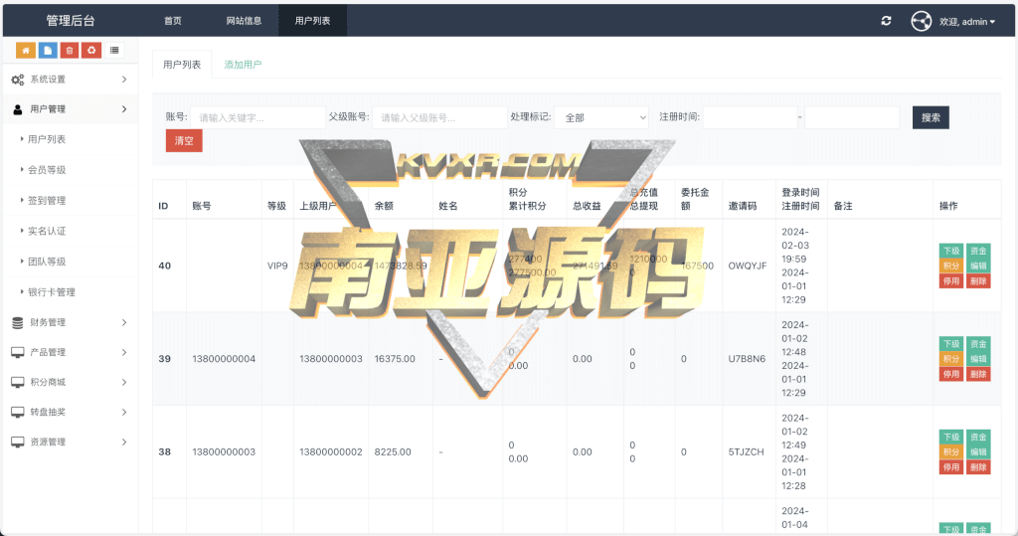Open 实名认证 in the sidebar

47,231
